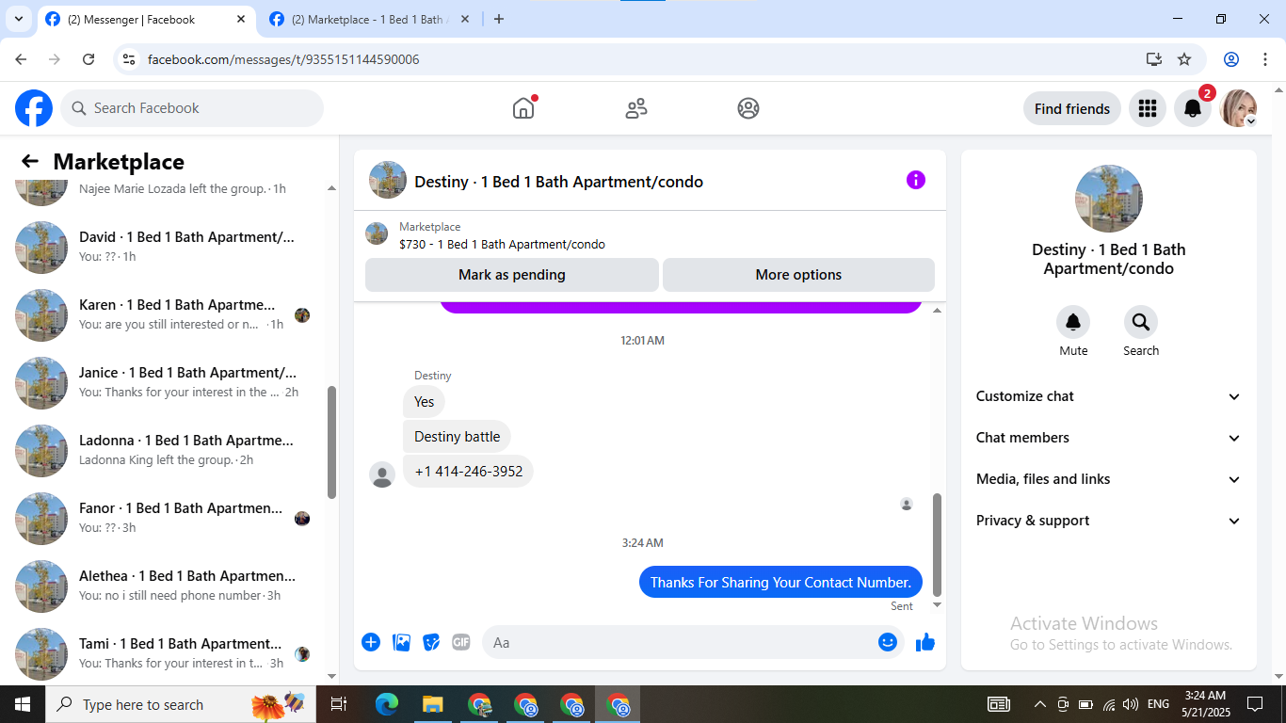Expand Customize chat section
This screenshot has width=1286, height=723.
coord(1109,396)
